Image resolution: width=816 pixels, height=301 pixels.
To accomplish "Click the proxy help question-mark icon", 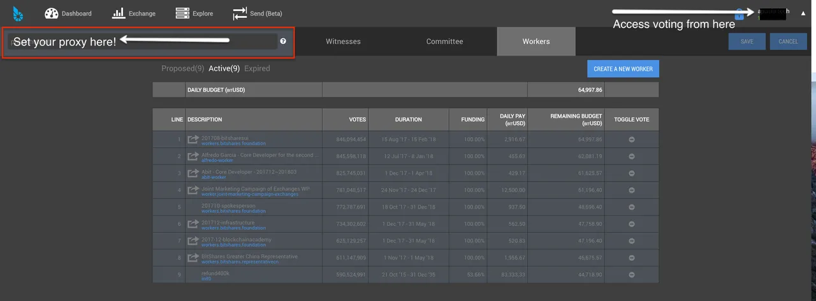I will (283, 41).
